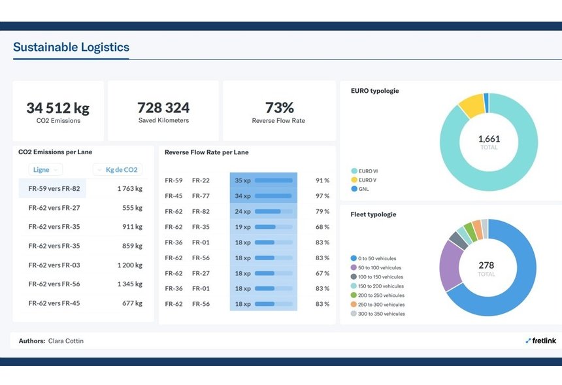Open the Kg de CO2 column dropdown
The width and height of the screenshot is (562, 385).
coord(118,169)
